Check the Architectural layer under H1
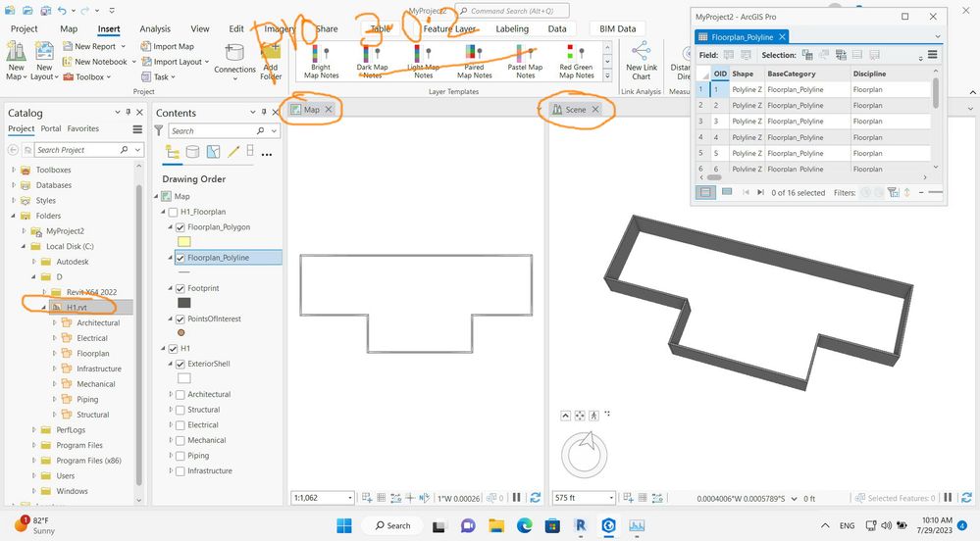Screen dimensions: 980x541 180,395
